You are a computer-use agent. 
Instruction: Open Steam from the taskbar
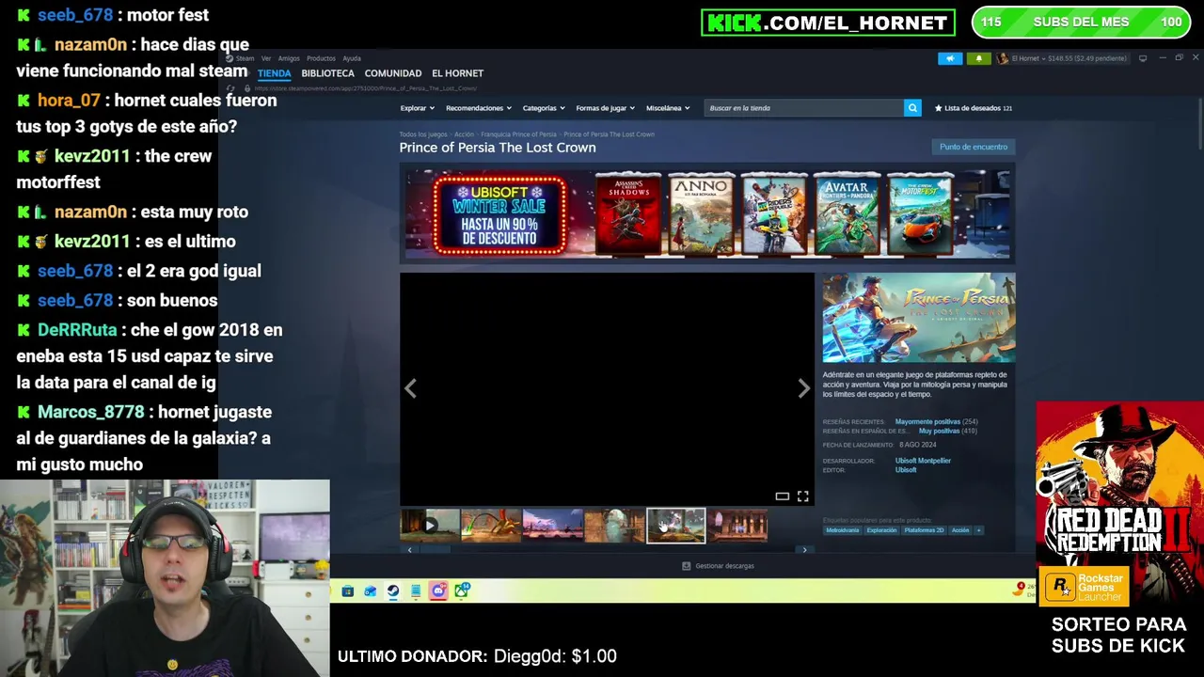[x=392, y=590]
